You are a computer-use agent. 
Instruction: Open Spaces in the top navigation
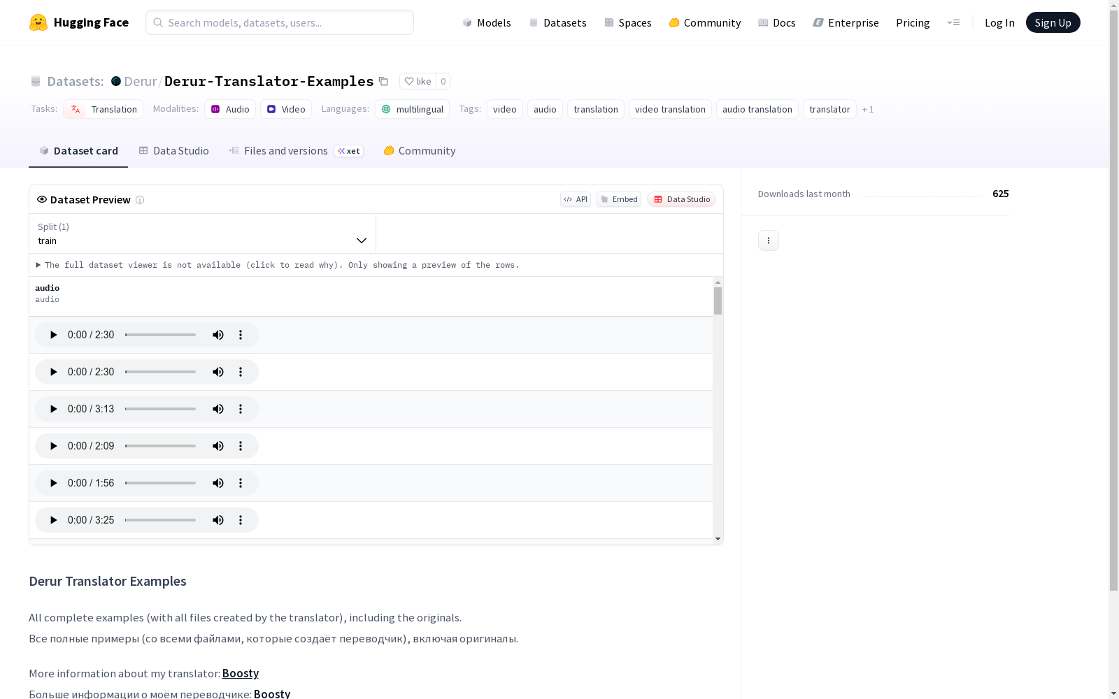pos(628,22)
